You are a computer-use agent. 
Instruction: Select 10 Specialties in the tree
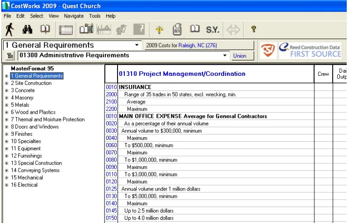click(x=26, y=141)
